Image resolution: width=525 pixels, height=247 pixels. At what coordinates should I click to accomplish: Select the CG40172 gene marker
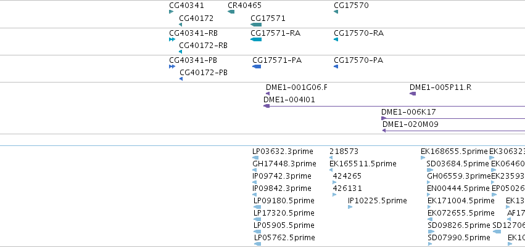[181, 25]
